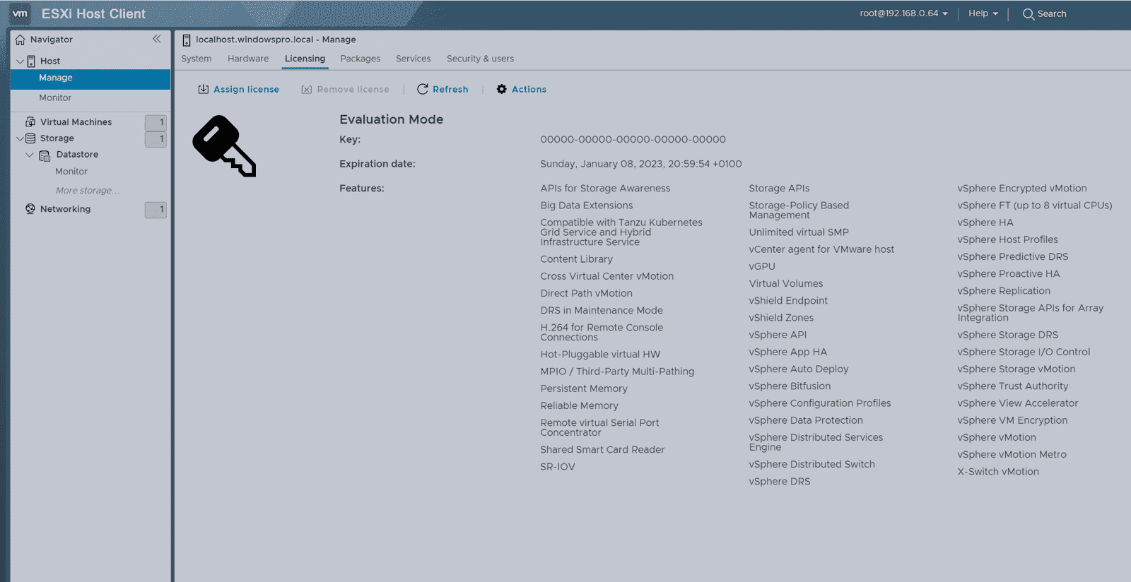Collapse the Navigator panel with double-chevron icon

157,40
